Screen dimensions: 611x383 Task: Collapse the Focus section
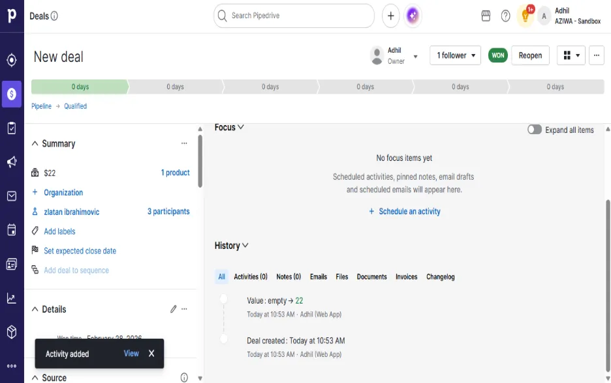(x=241, y=127)
